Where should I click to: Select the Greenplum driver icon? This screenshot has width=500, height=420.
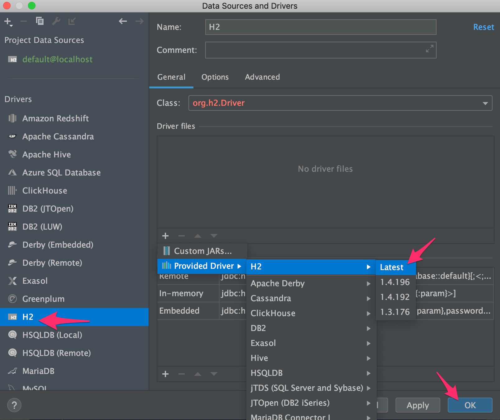click(12, 299)
